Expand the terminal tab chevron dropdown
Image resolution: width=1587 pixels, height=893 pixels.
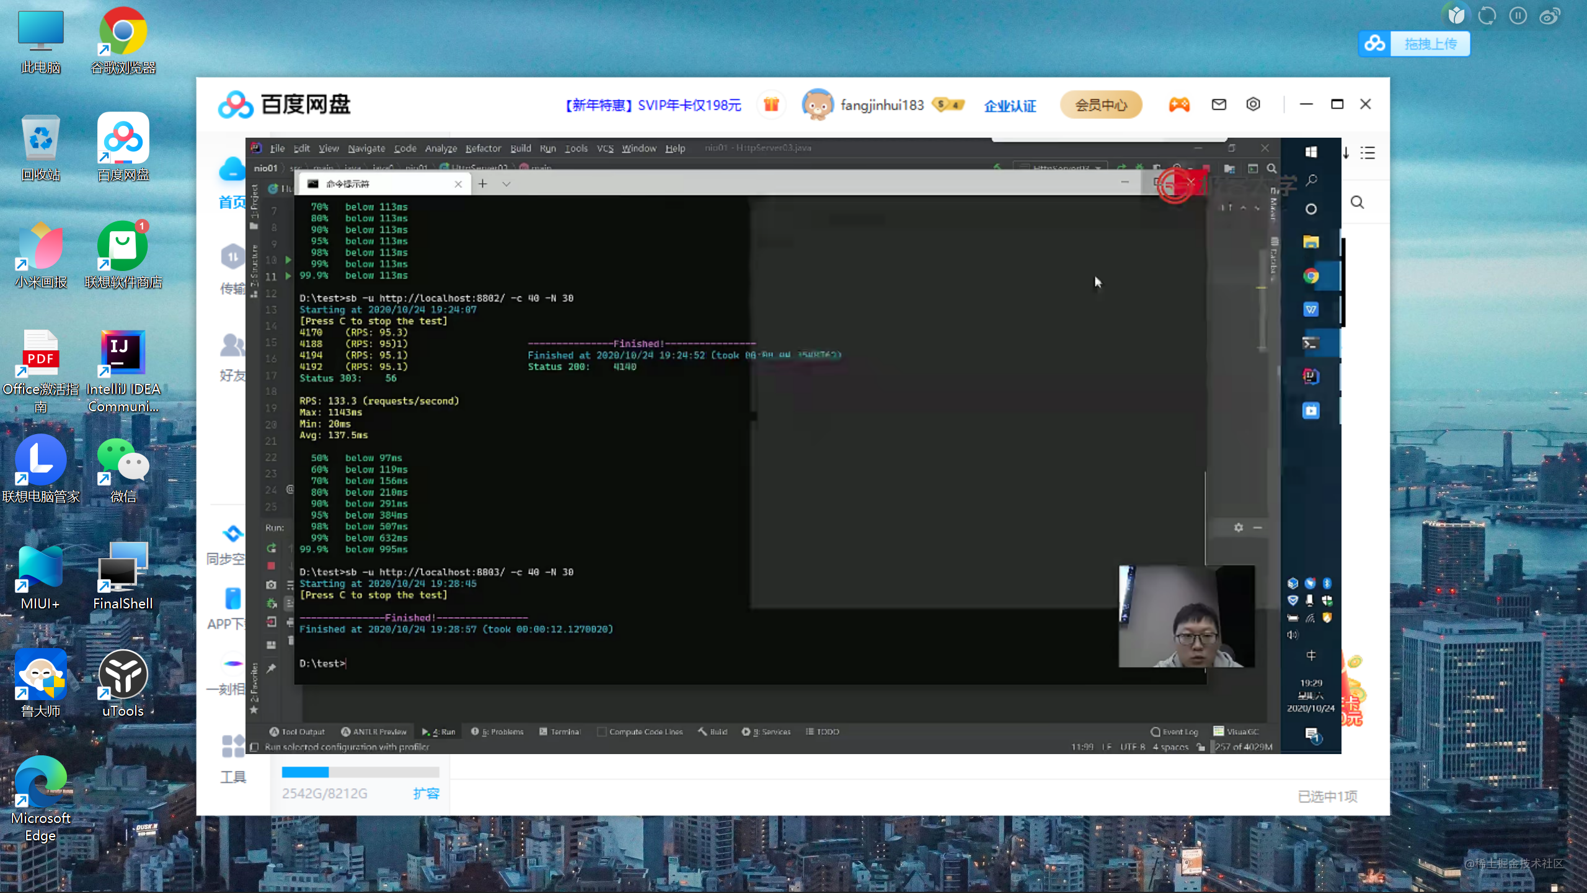(506, 184)
